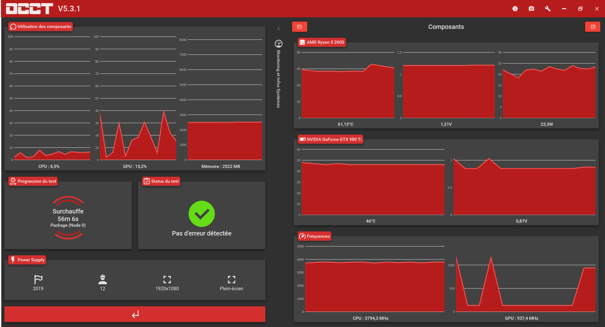Click the left red layout button beside Composants
The height and width of the screenshot is (327, 605).
[299, 27]
